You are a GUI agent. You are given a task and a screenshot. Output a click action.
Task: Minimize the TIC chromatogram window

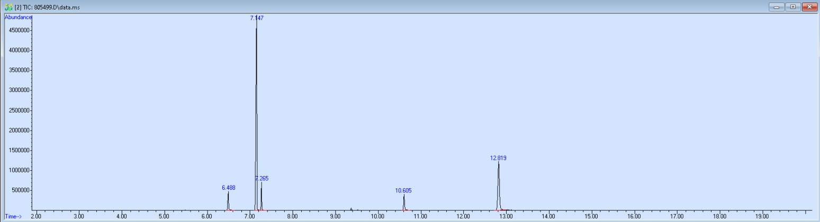pyautogui.click(x=778, y=7)
